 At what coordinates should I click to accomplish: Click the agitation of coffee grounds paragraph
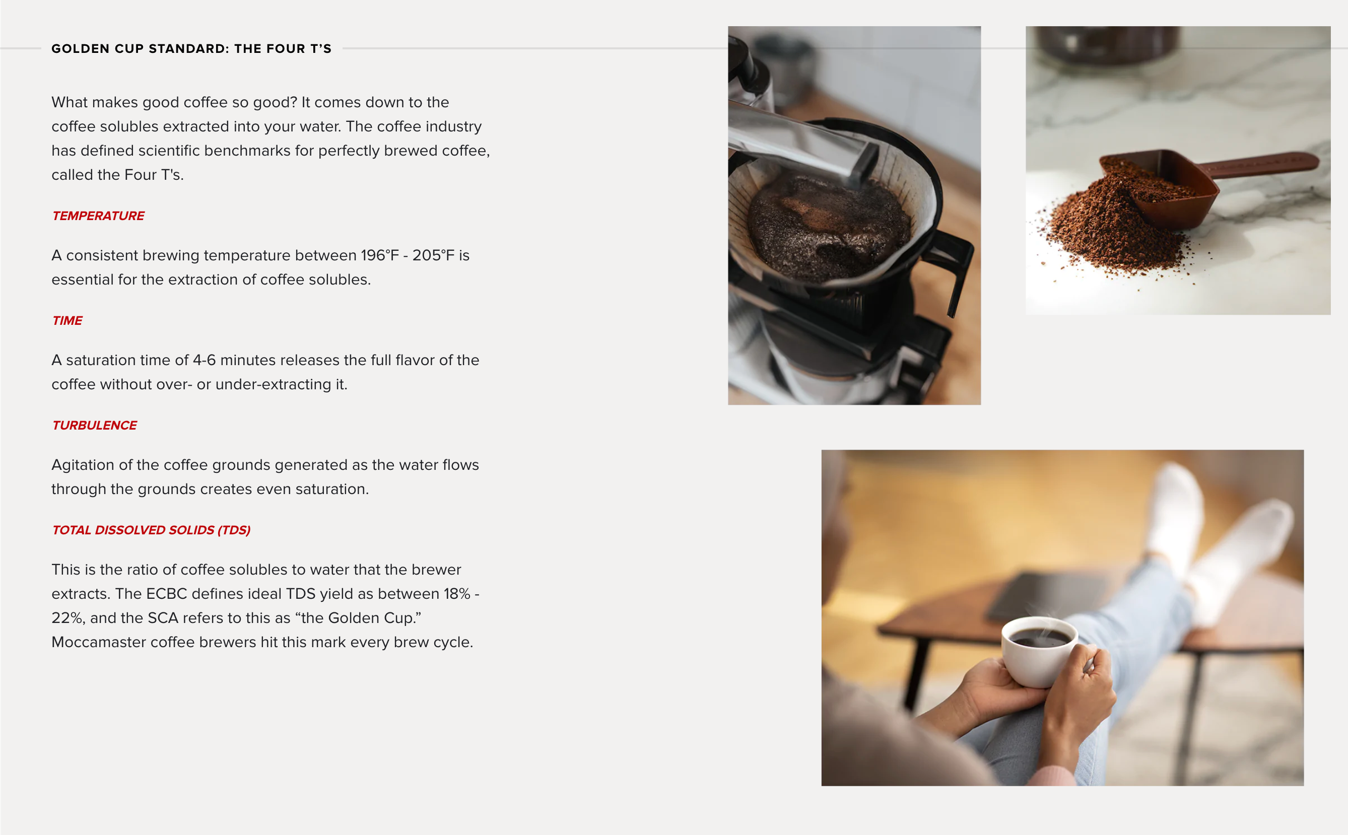265,476
